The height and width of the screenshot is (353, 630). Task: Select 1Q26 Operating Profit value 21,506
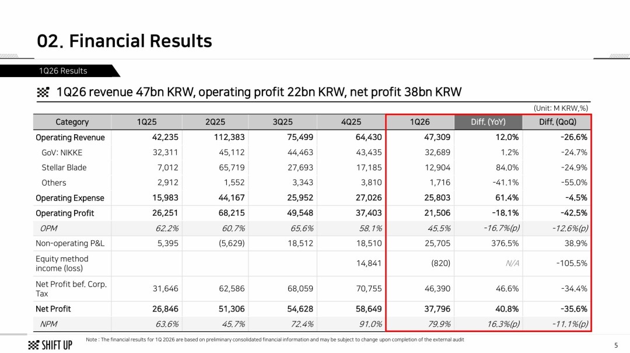(x=437, y=213)
